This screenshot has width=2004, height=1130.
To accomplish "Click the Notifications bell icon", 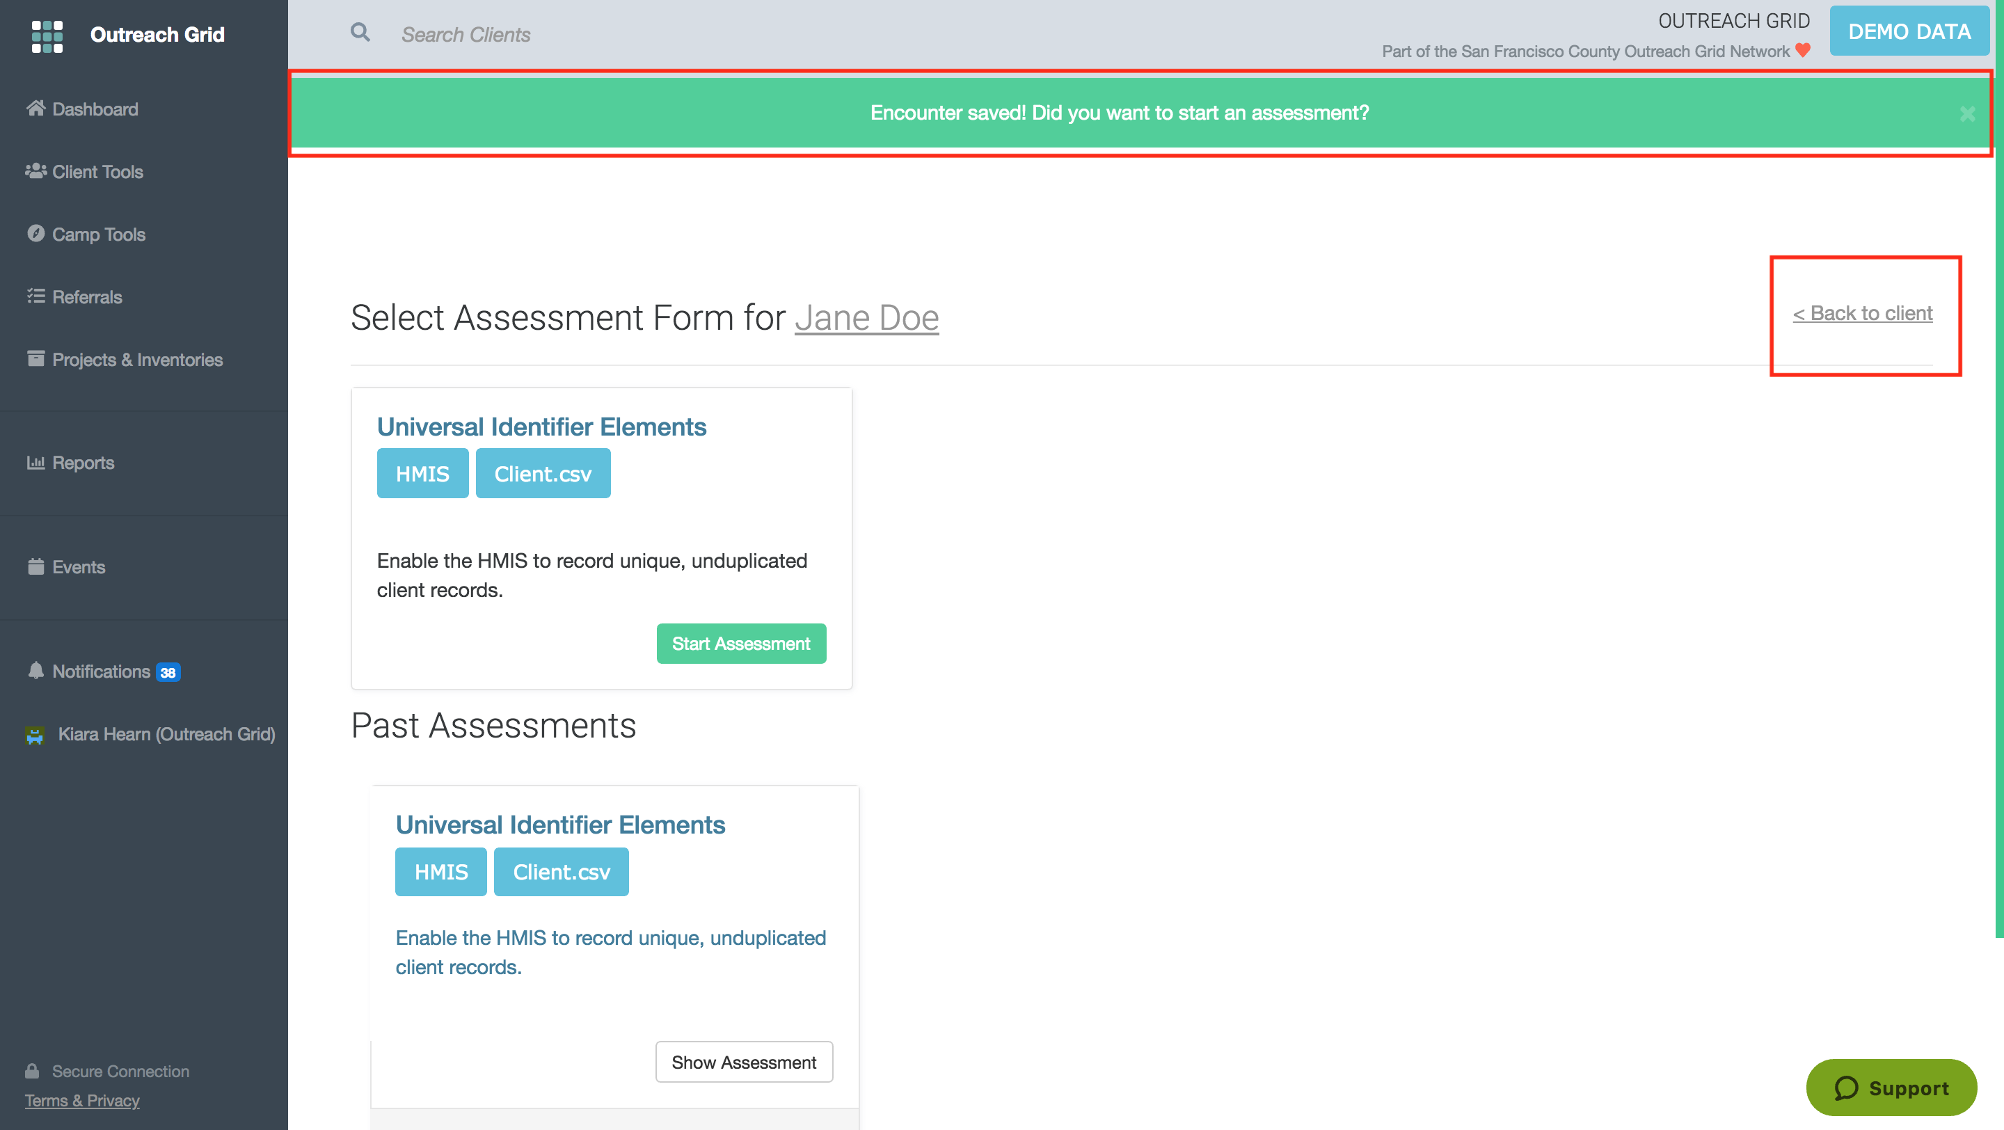I will point(35,670).
